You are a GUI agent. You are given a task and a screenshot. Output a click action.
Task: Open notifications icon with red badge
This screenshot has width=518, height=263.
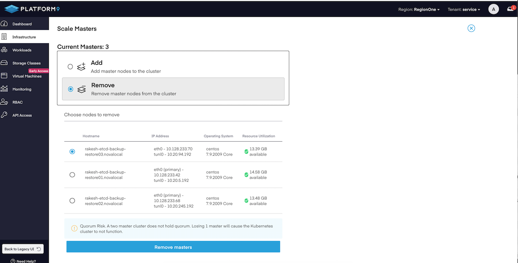coord(510,9)
